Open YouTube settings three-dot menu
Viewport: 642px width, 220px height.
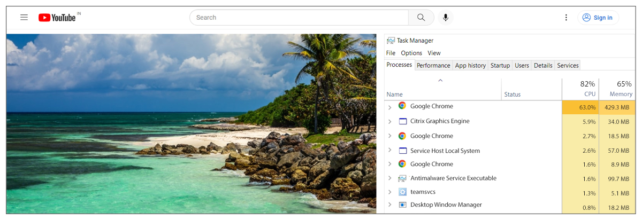[x=566, y=18]
